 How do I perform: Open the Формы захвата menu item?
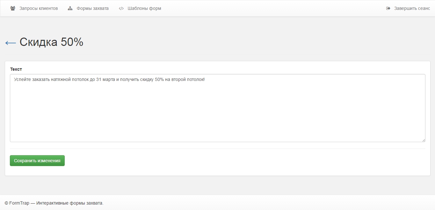(x=92, y=8)
